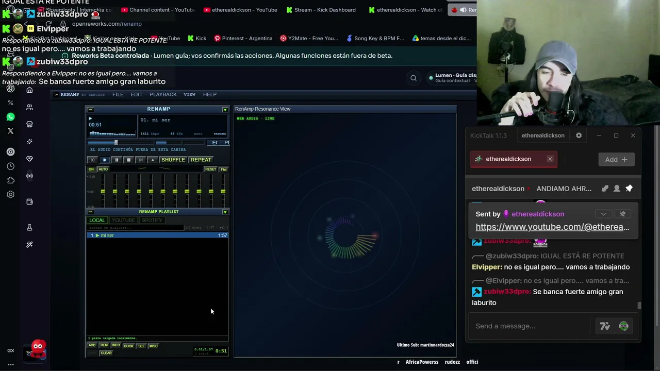Click the playlist REM button
This screenshot has width=660, height=371.
point(104,346)
